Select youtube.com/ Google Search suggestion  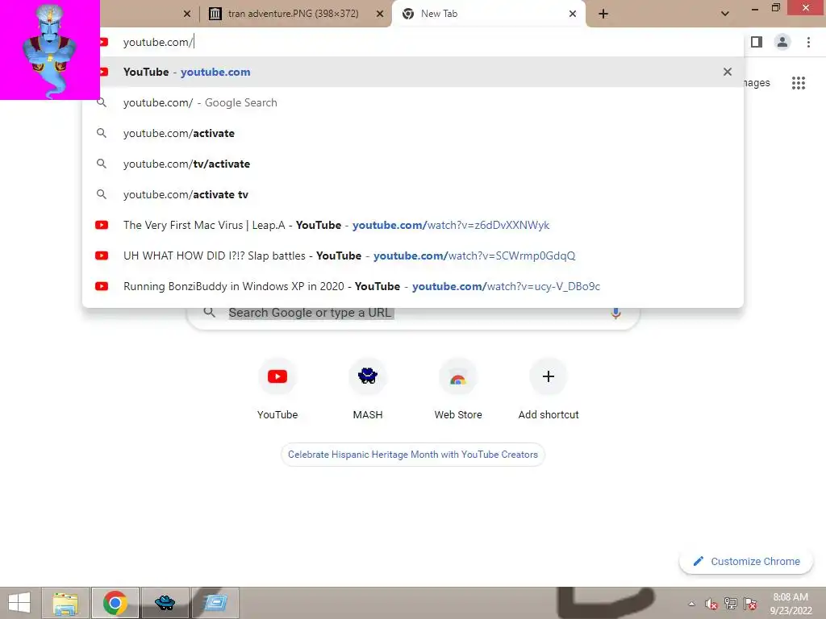tap(413, 102)
